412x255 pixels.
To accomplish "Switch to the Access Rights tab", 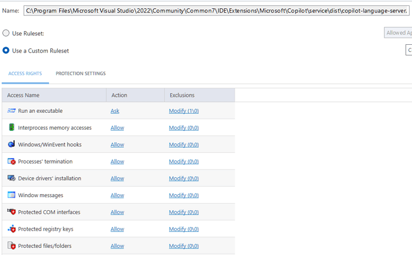I will pos(25,73).
